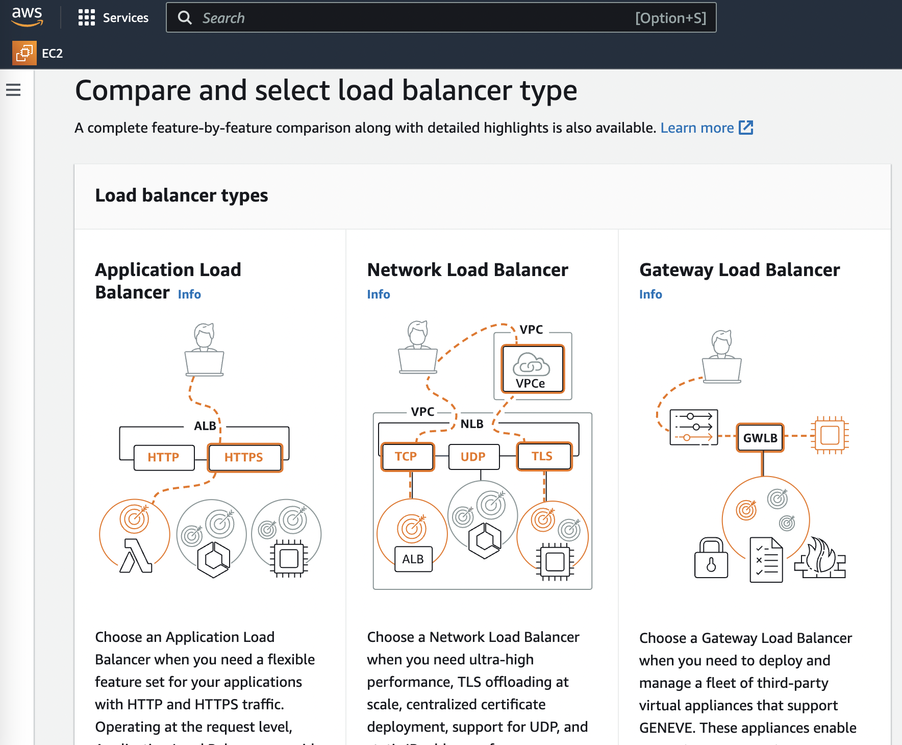Screen dimensions: 902x745
Task: Click the orange chip icon beside GWLB
Action: click(x=830, y=435)
